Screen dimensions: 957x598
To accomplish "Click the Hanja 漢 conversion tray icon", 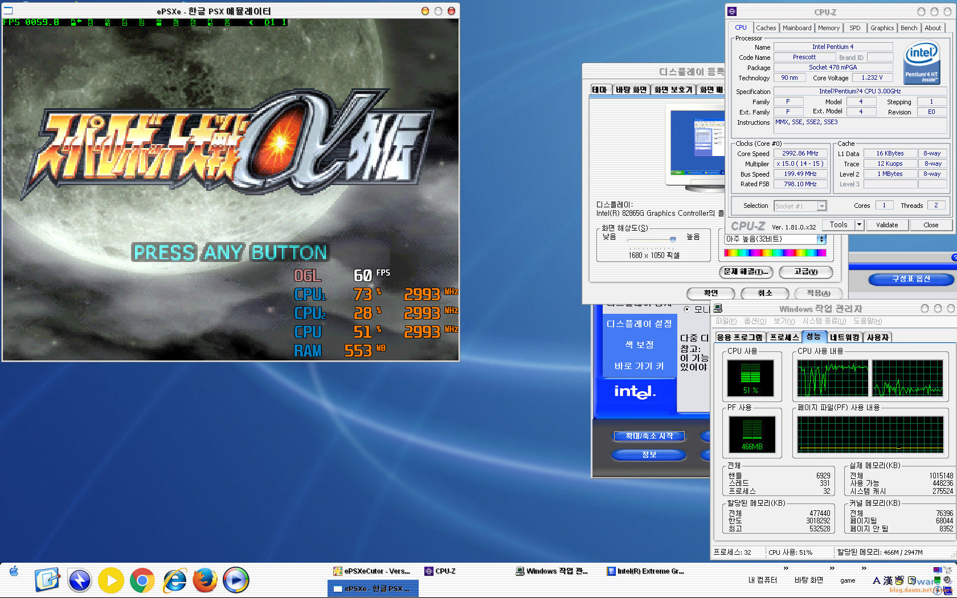I will point(888,581).
